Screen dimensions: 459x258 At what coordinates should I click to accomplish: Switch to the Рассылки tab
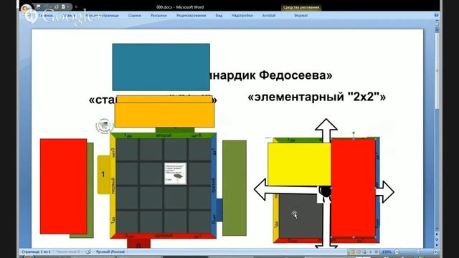[x=158, y=16]
